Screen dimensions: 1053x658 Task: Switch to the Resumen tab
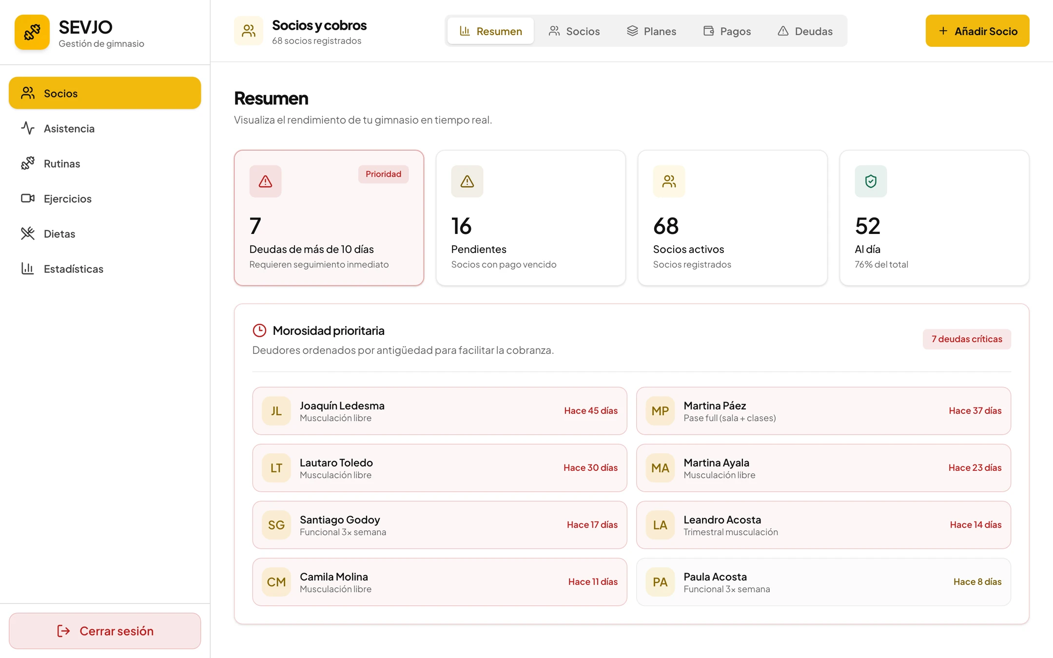[x=490, y=31]
